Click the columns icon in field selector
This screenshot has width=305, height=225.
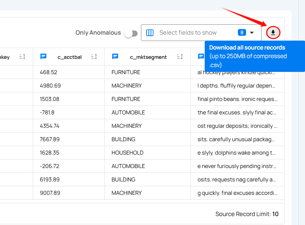click(150, 33)
